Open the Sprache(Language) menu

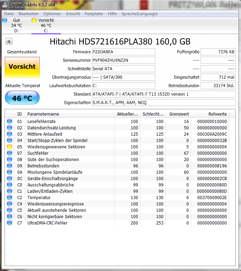point(140,14)
